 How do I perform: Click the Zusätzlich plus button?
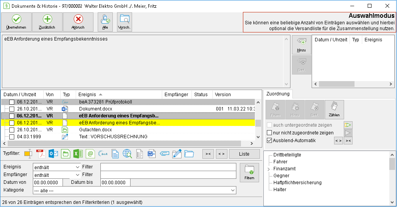47,22
